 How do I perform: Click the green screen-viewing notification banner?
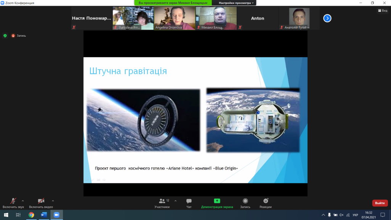tap(173, 3)
